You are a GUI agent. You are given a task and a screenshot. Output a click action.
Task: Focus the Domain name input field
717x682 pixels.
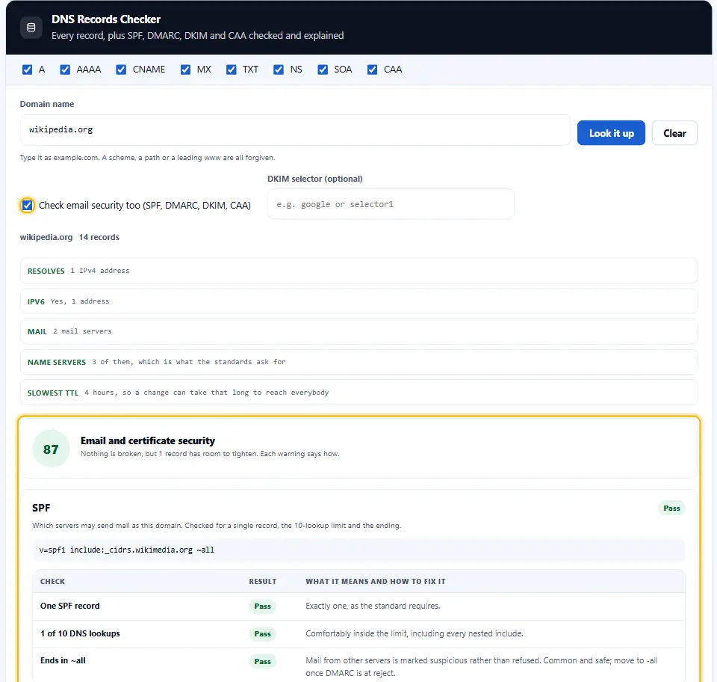pos(296,130)
